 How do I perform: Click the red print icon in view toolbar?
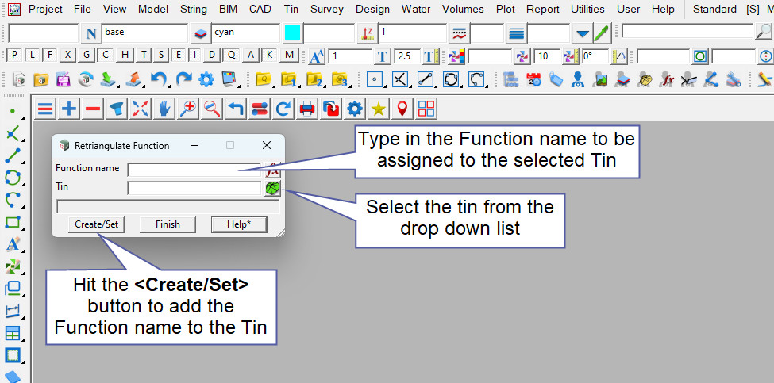click(307, 109)
